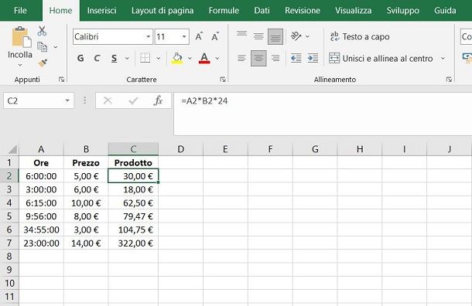Select row 8 header
Screen dimensions: 472x306
pyautogui.click(x=9, y=256)
